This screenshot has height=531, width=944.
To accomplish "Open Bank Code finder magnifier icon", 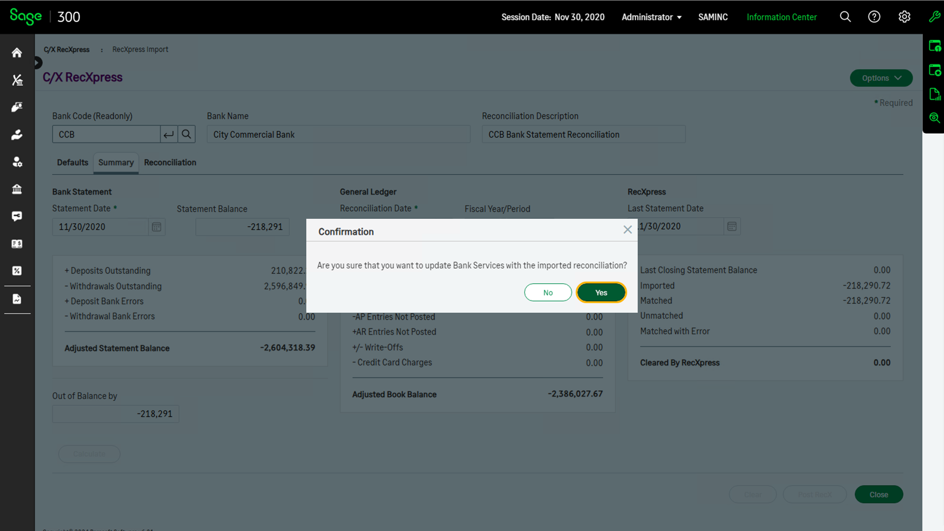I will (186, 134).
